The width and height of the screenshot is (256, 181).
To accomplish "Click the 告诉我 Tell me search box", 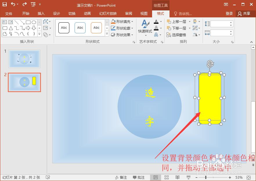I will pyautogui.click(x=183, y=14).
